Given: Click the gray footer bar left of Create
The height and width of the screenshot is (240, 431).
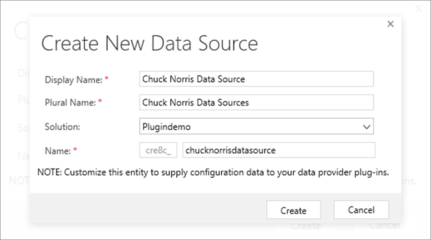Looking at the screenshot, I should pyautogui.click(x=144, y=209).
